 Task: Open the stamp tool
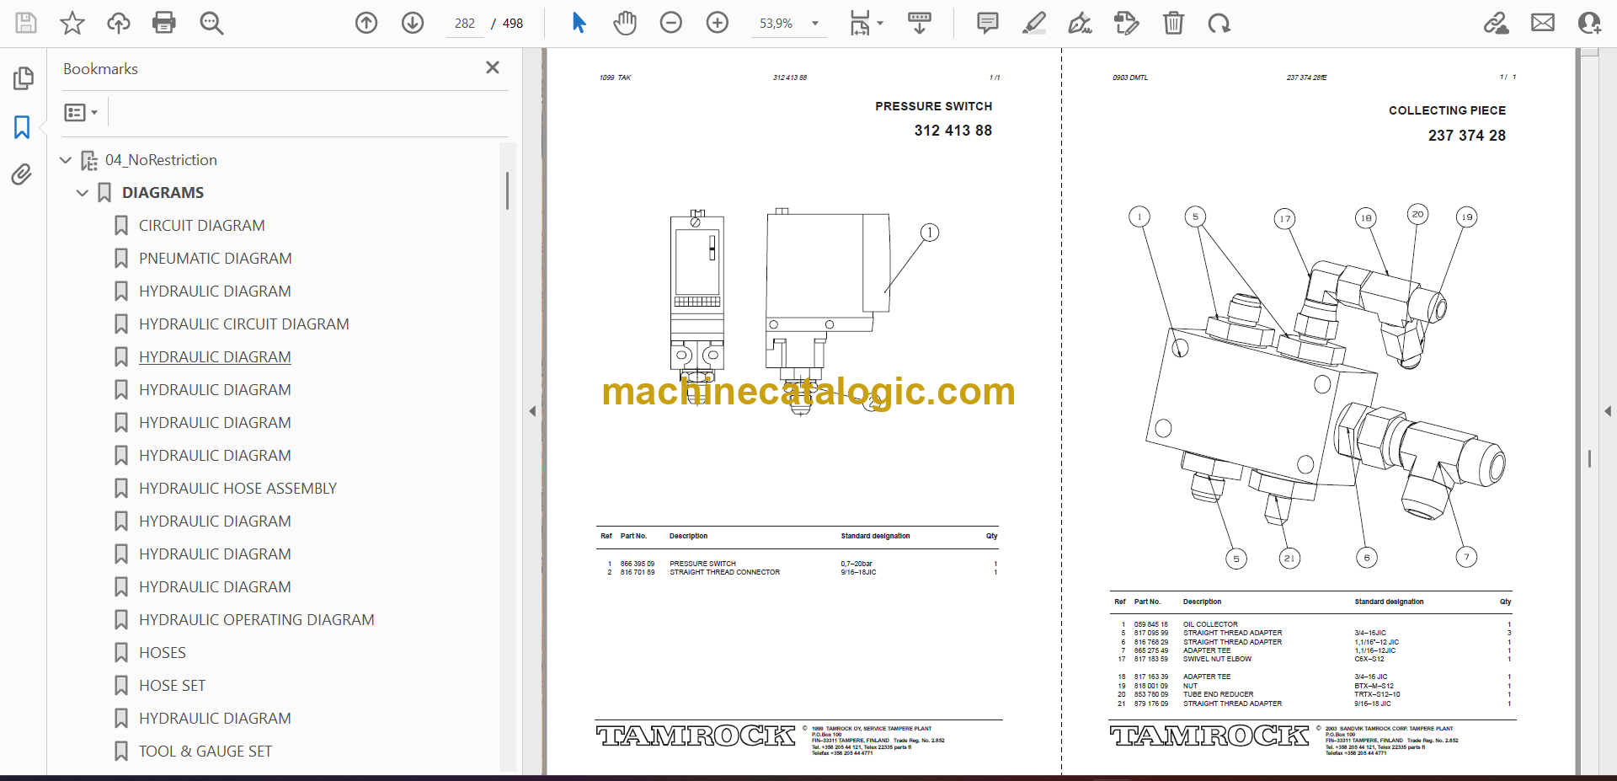[x=1126, y=23]
